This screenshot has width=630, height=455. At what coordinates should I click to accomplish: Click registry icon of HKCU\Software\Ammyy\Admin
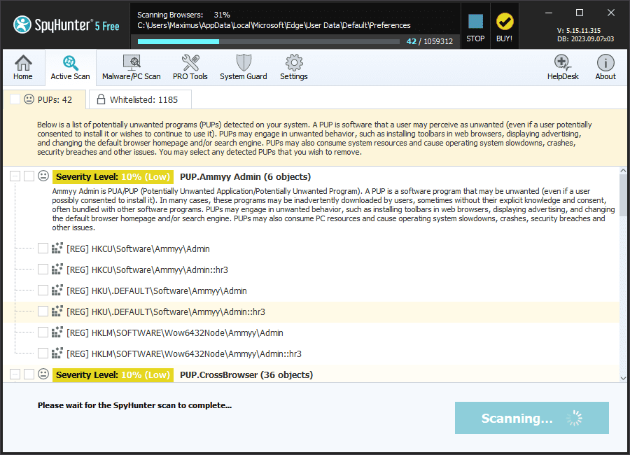(57, 248)
